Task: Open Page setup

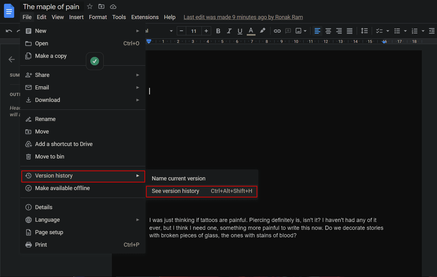Action: pyautogui.click(x=83, y=232)
